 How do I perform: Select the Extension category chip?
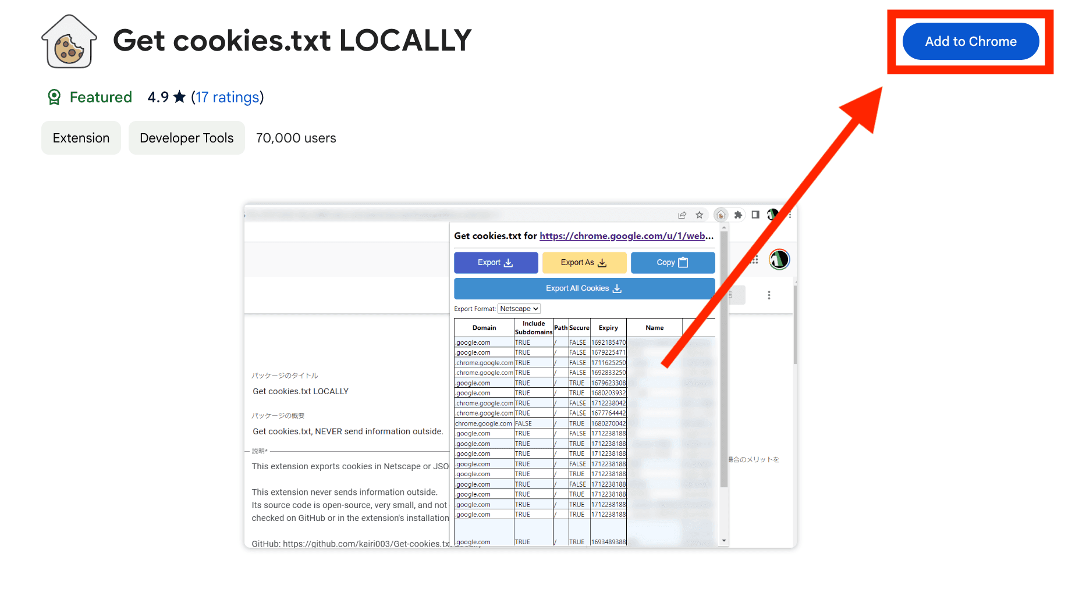tap(81, 138)
